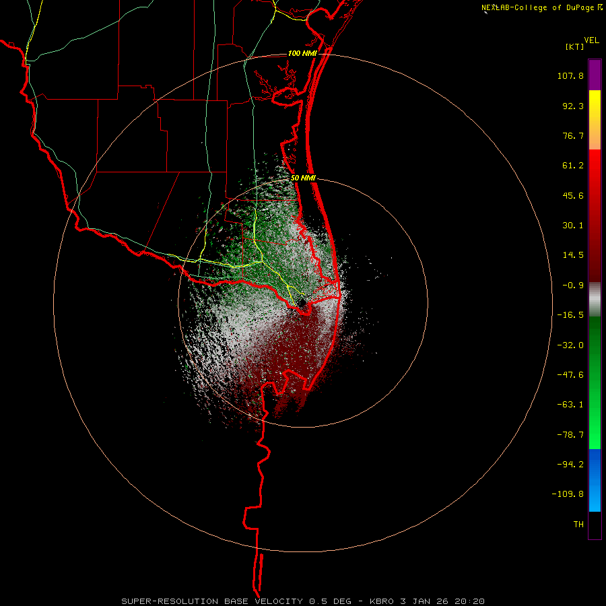Click the -16.5 legend value

(x=570, y=315)
